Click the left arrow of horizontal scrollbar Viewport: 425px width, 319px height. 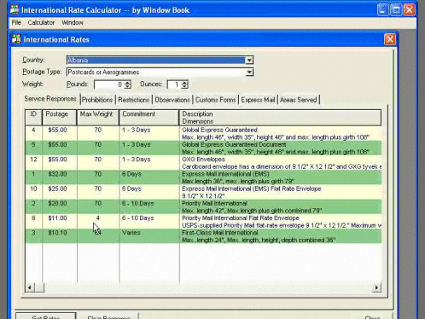30,287
